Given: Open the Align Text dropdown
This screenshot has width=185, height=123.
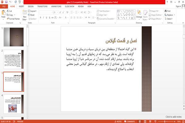Looking at the screenshot, I should pos(102,15).
